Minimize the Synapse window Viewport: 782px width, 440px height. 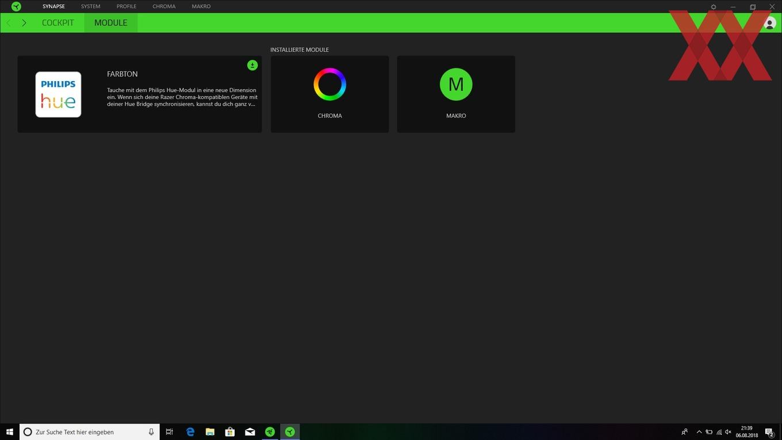(x=733, y=7)
